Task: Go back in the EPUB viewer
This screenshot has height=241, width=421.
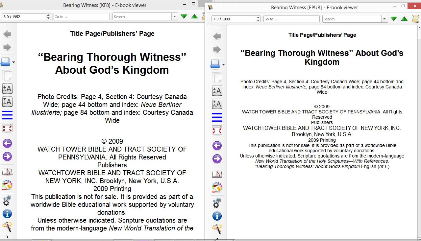Action: coord(217,36)
